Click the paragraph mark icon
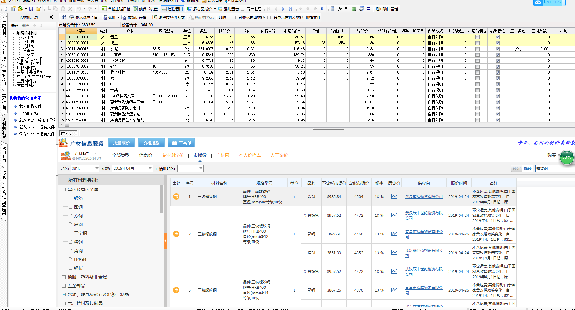Image resolution: width=575 pixels, height=310 pixels. tap(347, 9)
